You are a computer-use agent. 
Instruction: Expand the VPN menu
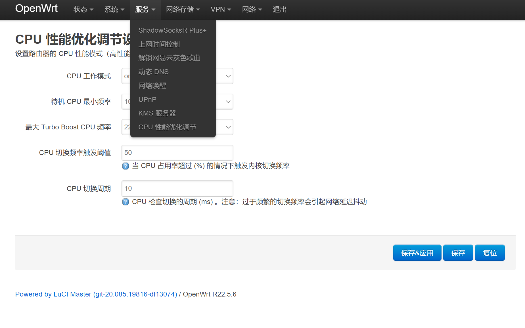pyautogui.click(x=221, y=10)
